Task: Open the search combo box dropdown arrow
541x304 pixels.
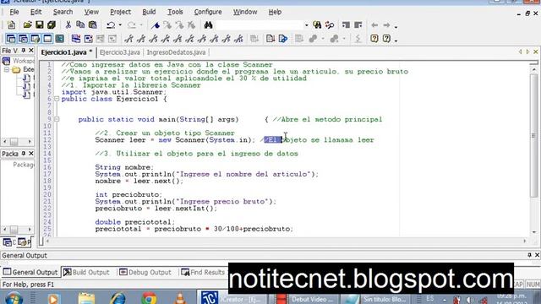Action: click(306, 24)
